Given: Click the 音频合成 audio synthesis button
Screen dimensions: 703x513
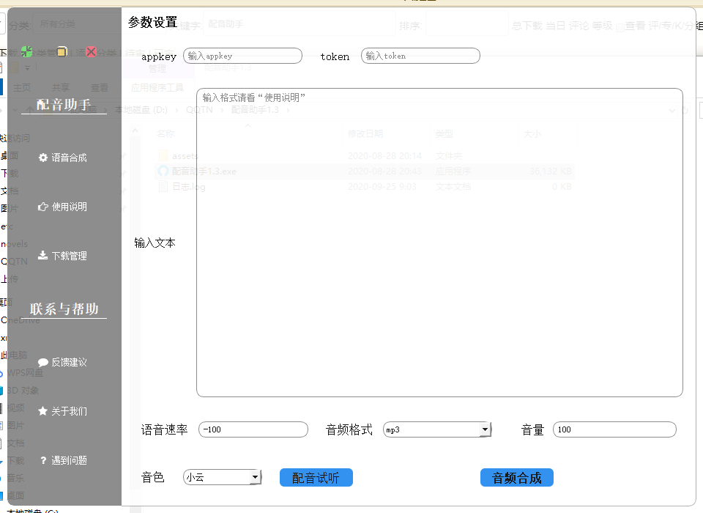Looking at the screenshot, I should click(x=516, y=477).
